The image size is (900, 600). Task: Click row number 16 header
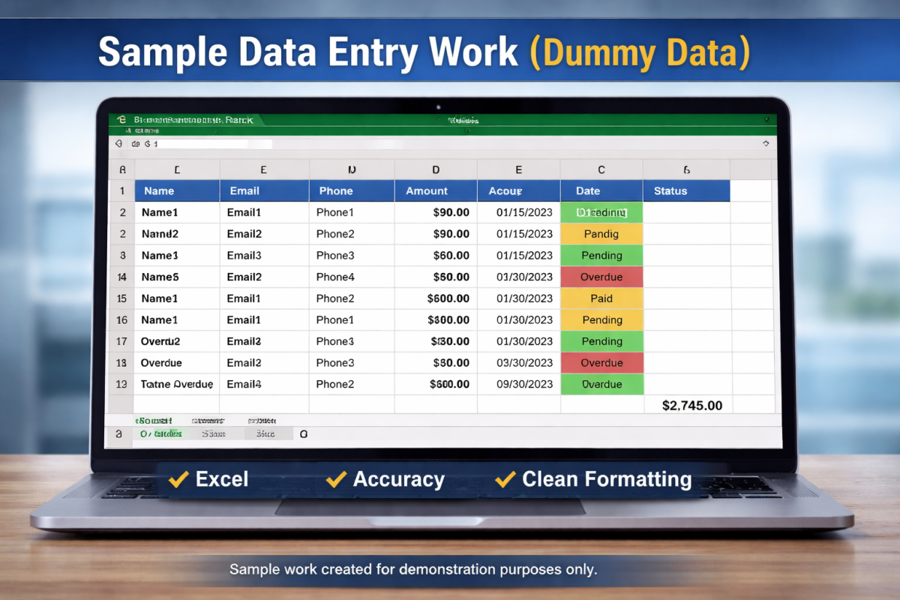(x=121, y=320)
